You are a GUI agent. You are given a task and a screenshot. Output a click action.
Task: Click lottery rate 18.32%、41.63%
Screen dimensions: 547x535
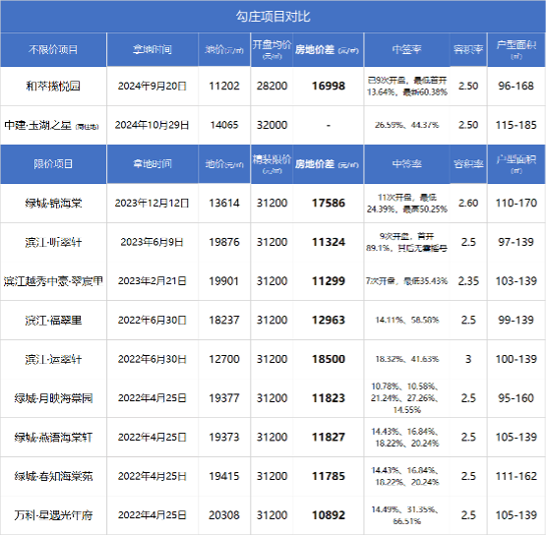pos(406,359)
